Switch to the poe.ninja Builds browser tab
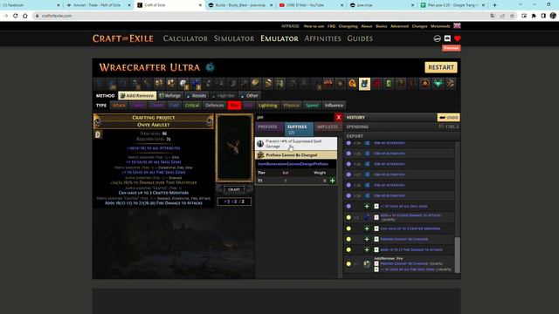 pos(240,5)
